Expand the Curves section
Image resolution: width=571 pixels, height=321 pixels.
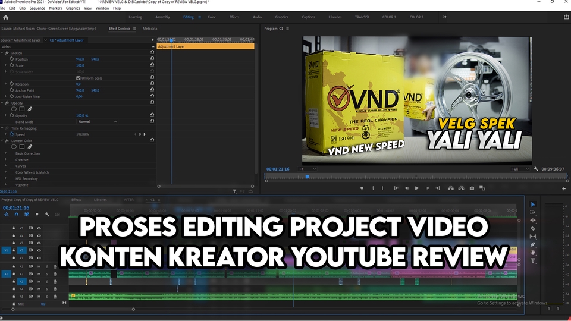[5, 166]
